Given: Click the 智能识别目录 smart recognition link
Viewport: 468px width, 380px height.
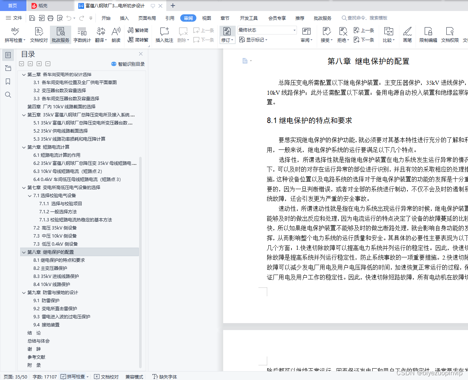Looking at the screenshot, I should pyautogui.click(x=127, y=64).
